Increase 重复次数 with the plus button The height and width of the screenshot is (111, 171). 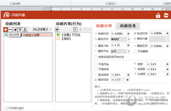click(x=128, y=45)
